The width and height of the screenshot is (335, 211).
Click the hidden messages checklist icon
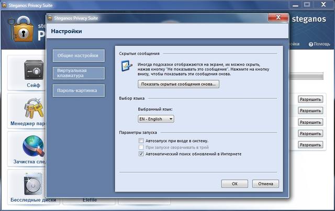(x=127, y=66)
